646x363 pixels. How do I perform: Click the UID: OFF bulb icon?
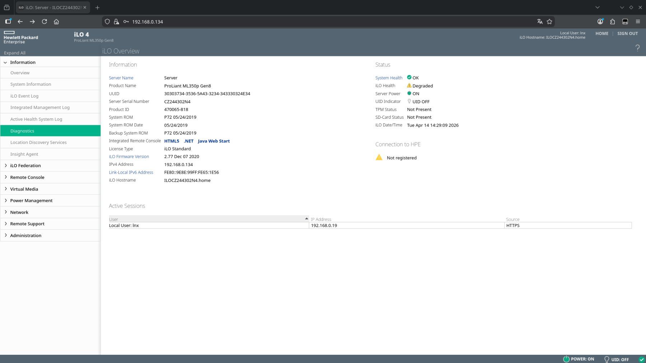(x=607, y=359)
